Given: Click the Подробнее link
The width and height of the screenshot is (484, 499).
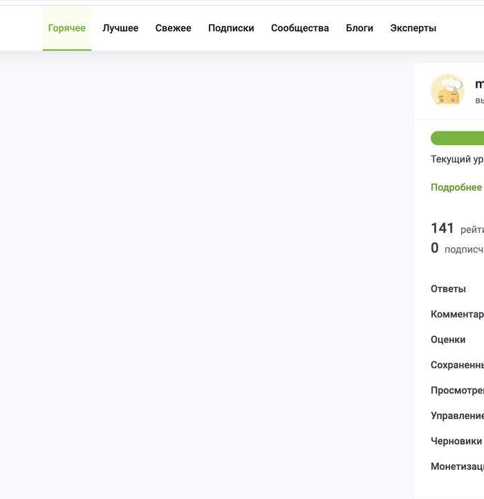Looking at the screenshot, I should click(x=456, y=187).
